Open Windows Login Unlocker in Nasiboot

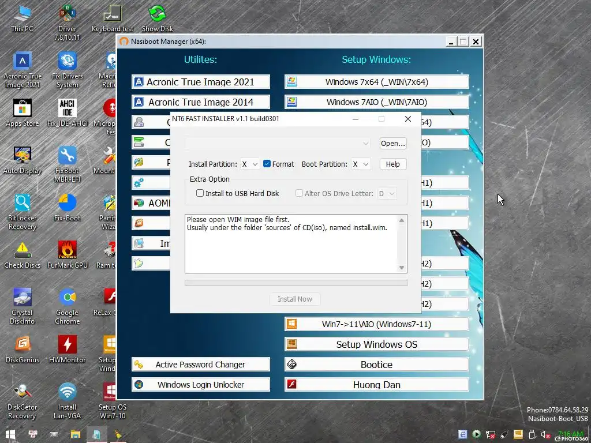(200, 385)
